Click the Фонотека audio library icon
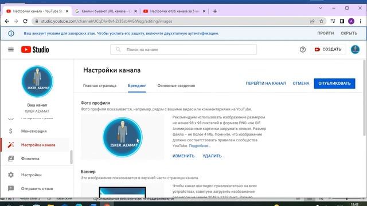The image size is (367, 206). point(11,159)
